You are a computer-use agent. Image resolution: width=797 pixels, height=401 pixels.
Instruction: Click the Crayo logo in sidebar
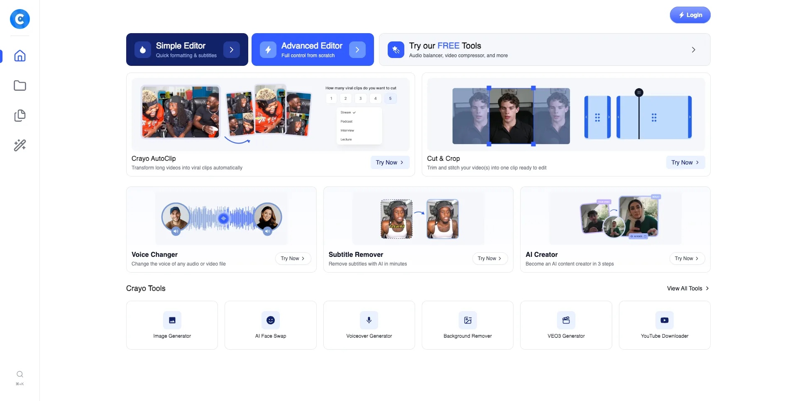pyautogui.click(x=20, y=19)
